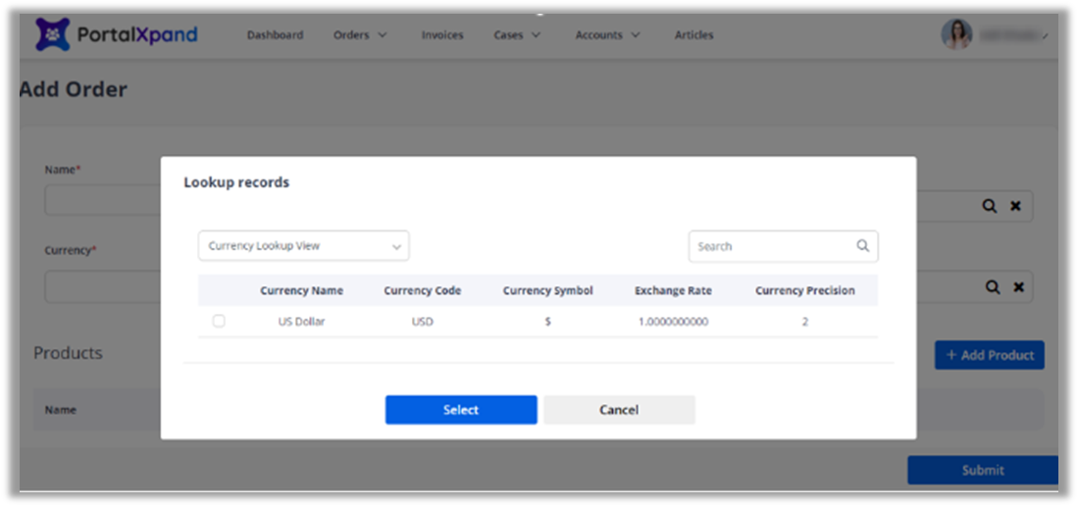Go to Dashboard in the navigation bar
The height and width of the screenshot is (507, 1079).
[x=275, y=35]
